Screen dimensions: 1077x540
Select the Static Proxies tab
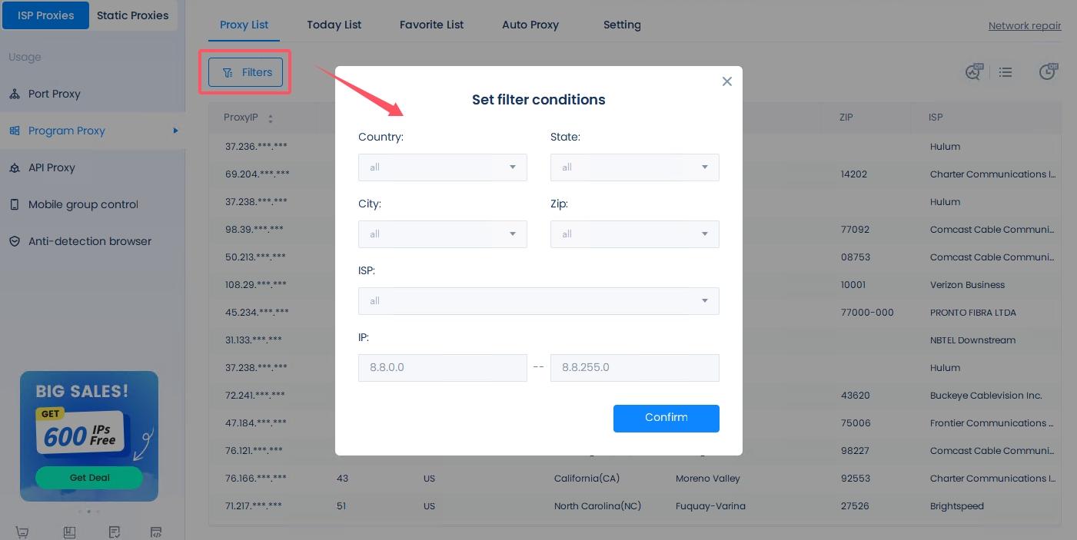pos(132,15)
